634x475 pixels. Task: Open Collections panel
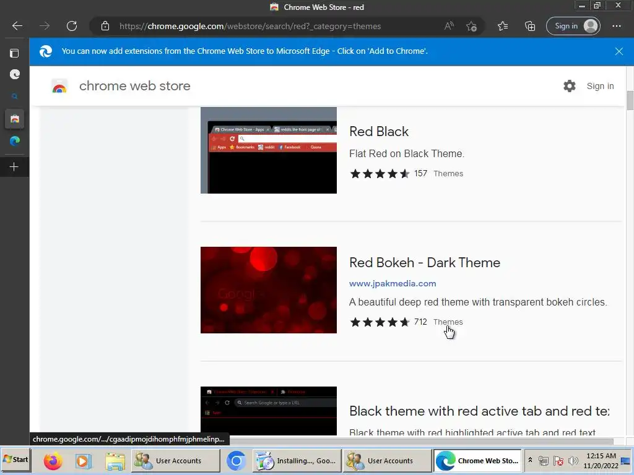(530, 26)
